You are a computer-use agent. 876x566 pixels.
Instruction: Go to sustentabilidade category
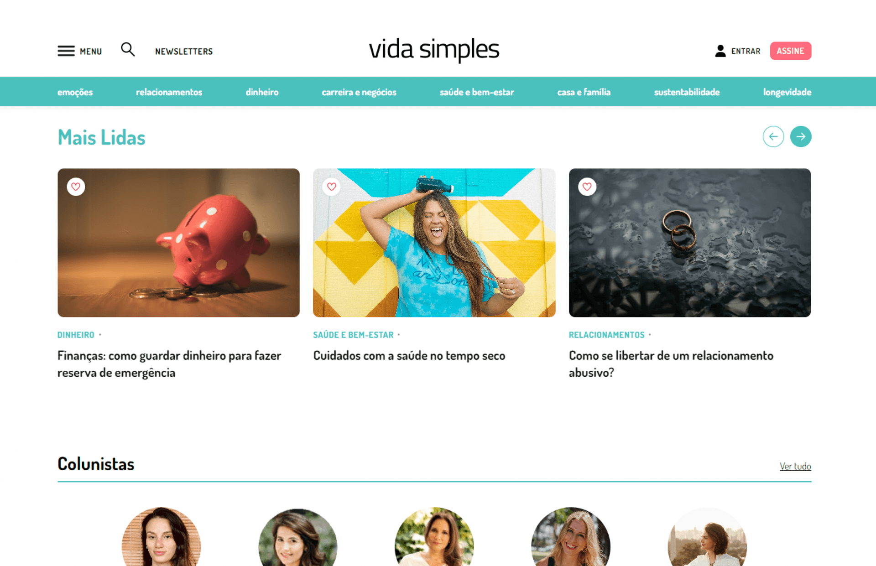687,92
